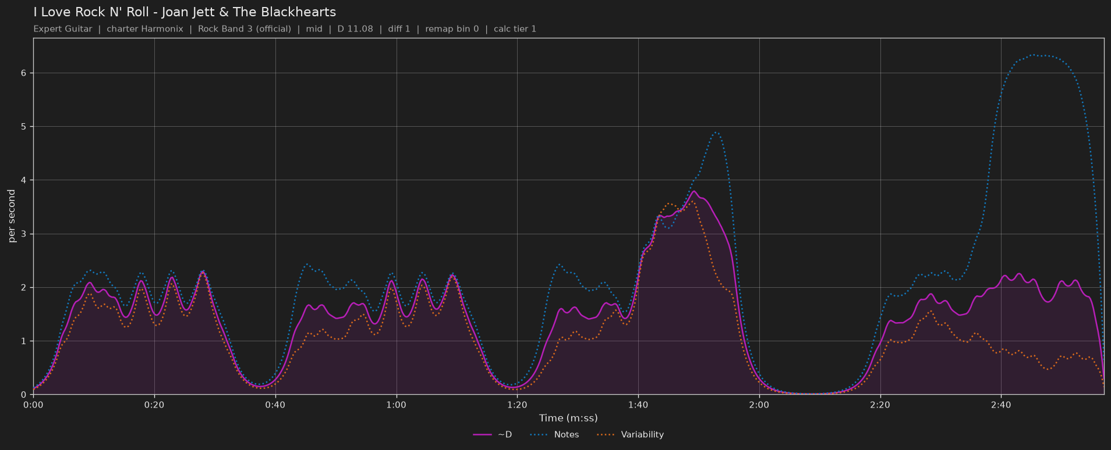The height and width of the screenshot is (450, 1111).
Task: Click the 1:20 x-axis tick label
Action: click(517, 405)
